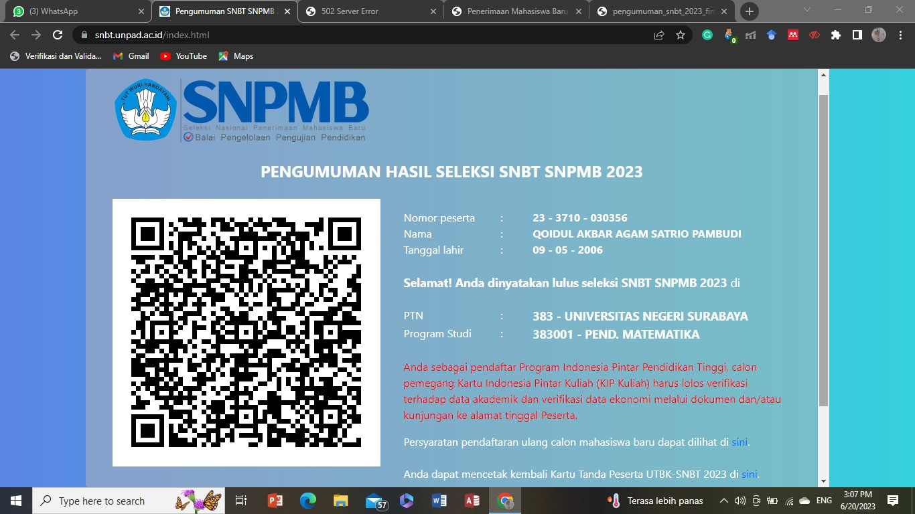The height and width of the screenshot is (514, 915).
Task: Reload the current page
Action: pyautogui.click(x=58, y=35)
